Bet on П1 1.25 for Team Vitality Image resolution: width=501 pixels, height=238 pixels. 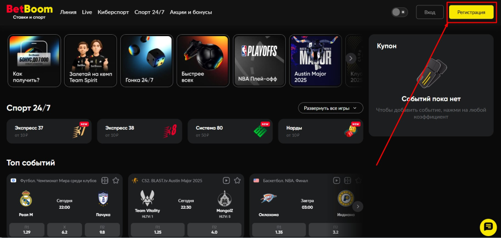(x=158, y=230)
